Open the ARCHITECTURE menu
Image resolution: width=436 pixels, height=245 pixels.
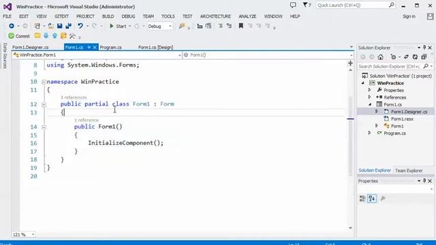(x=215, y=16)
